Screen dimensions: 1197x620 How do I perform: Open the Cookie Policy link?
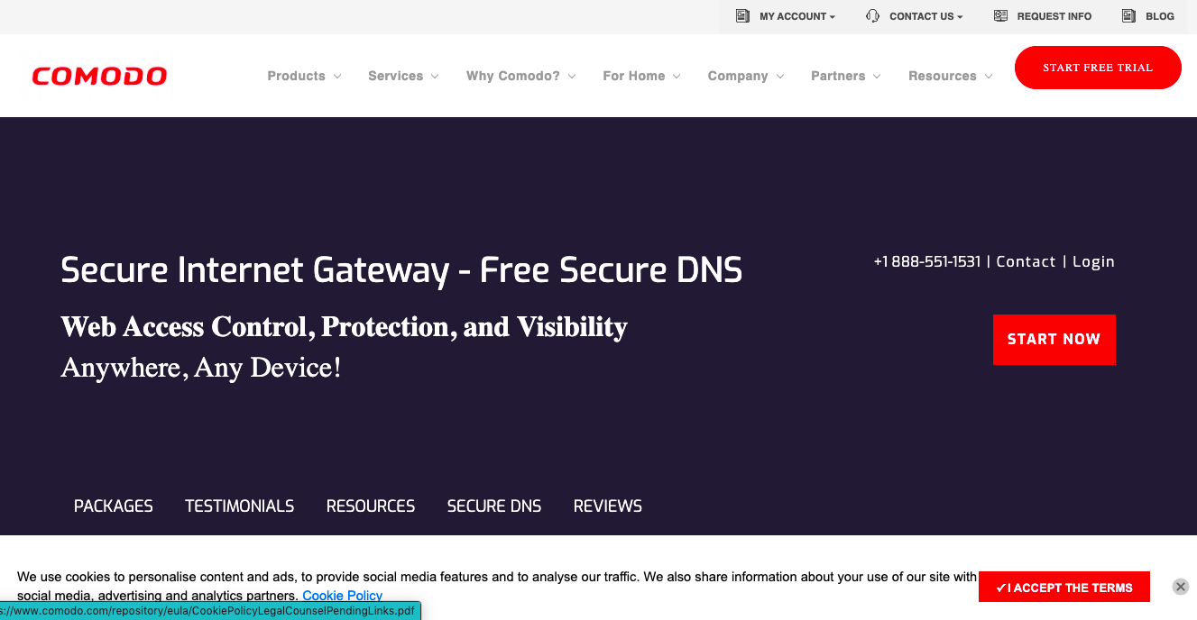coord(342,595)
